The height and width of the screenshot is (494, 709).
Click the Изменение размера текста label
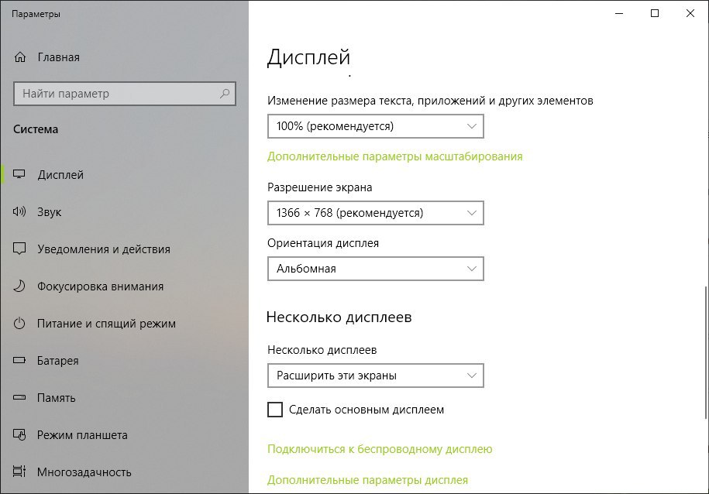[430, 101]
